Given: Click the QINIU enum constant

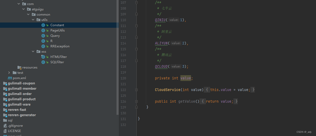Looking at the screenshot, I should (160, 20).
